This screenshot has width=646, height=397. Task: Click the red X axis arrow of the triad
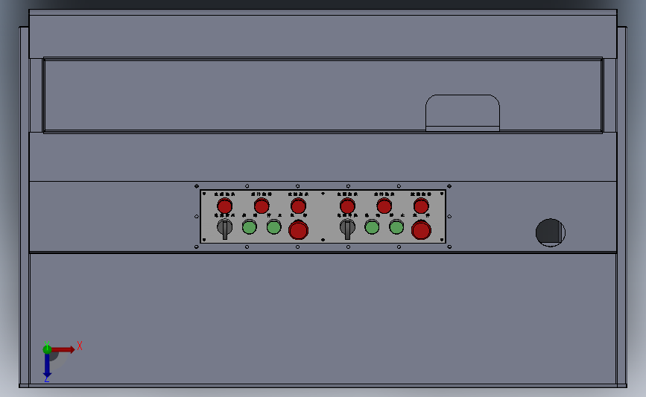(x=63, y=349)
